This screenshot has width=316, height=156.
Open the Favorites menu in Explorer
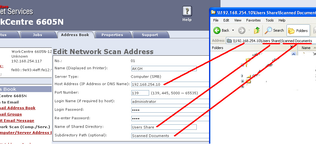[x=253, y=20]
